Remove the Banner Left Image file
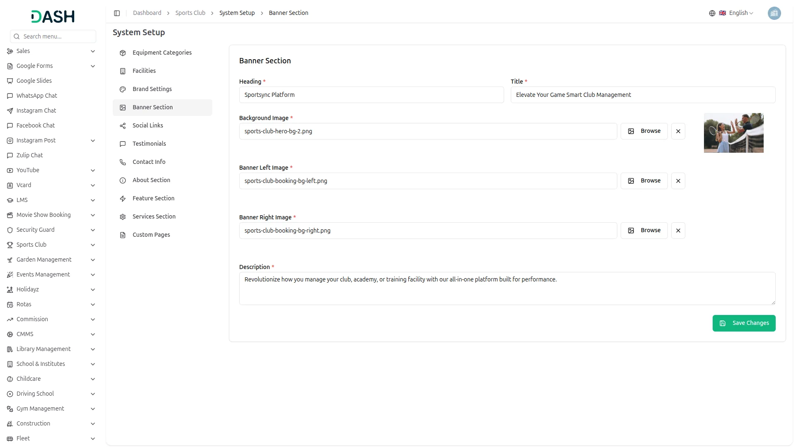 point(678,181)
